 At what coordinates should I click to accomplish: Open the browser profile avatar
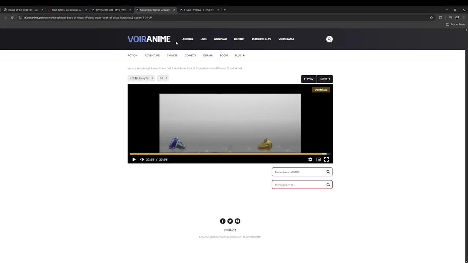point(457,18)
